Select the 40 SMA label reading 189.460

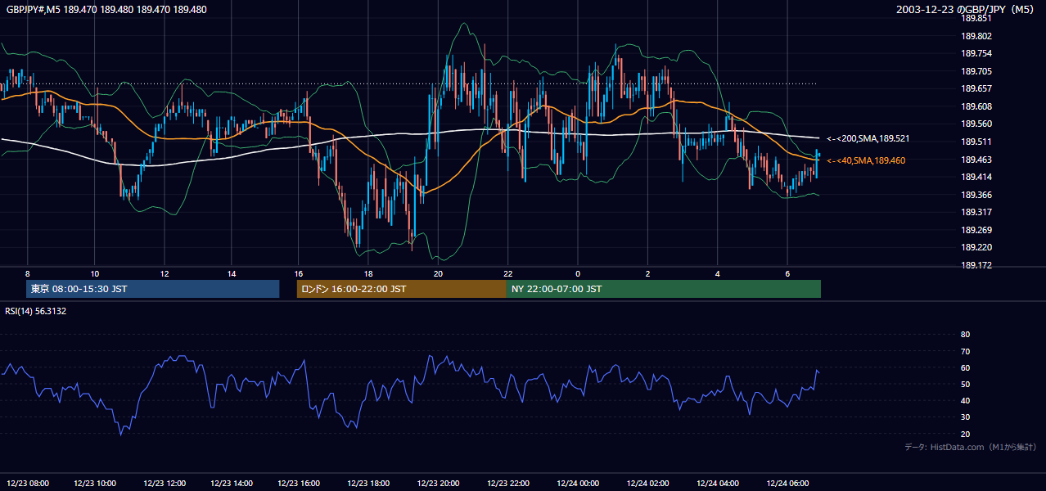click(866, 160)
